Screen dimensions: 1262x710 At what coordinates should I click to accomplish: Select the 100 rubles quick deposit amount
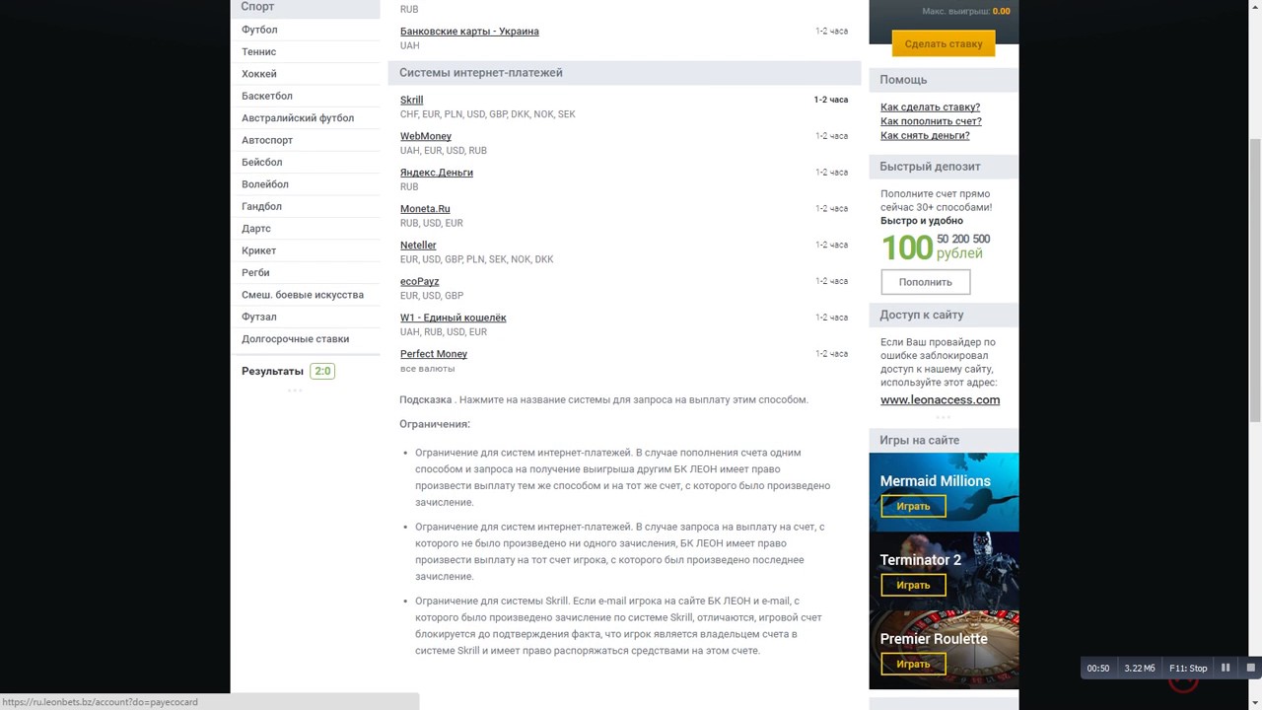tap(907, 248)
